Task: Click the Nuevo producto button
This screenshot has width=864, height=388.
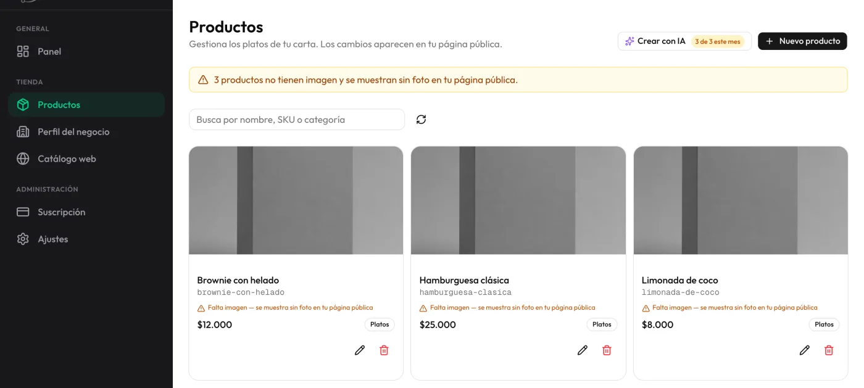Action: pos(802,41)
